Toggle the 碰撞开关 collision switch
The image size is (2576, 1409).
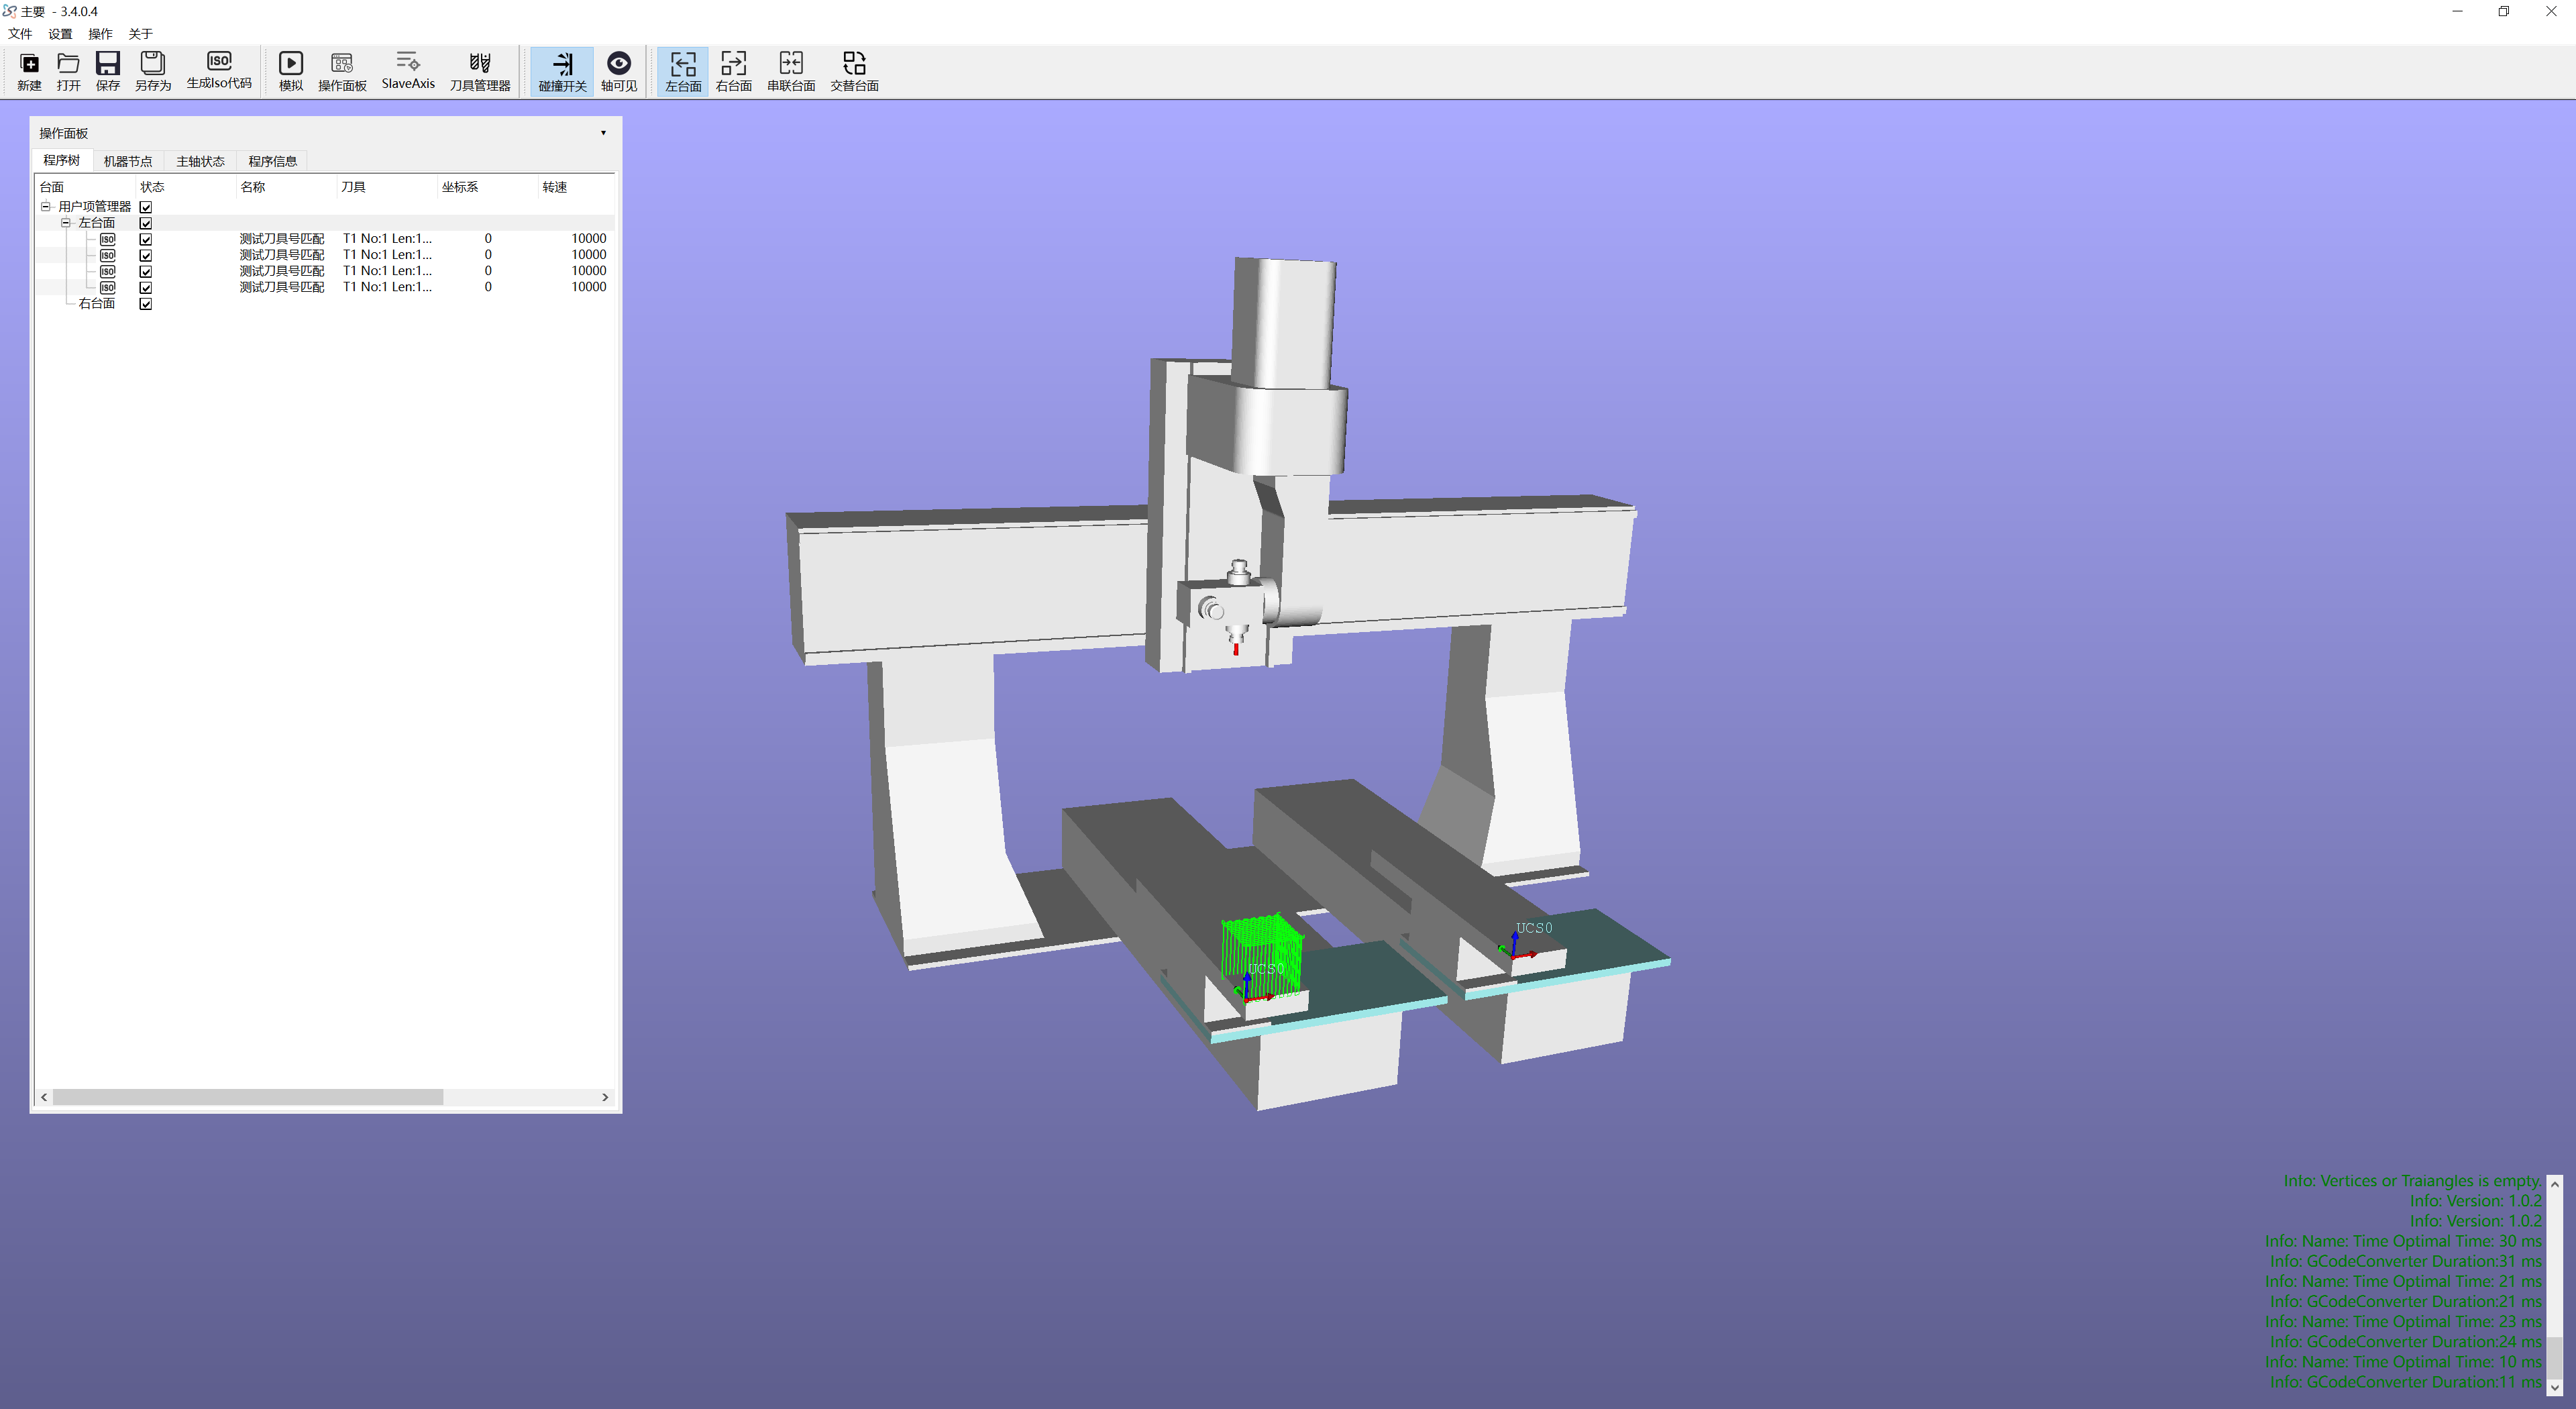click(x=562, y=70)
